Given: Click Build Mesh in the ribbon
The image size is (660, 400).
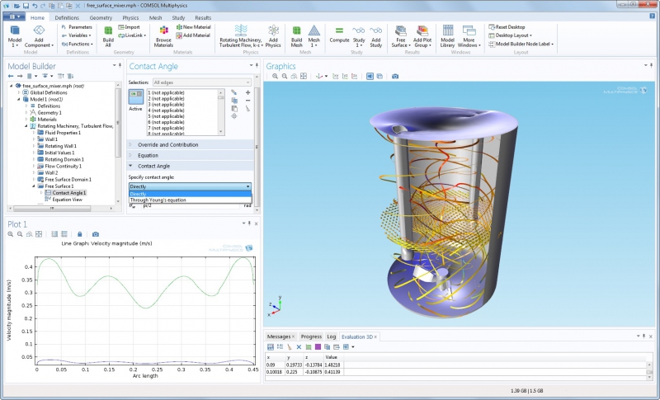Looking at the screenshot, I should point(296,36).
